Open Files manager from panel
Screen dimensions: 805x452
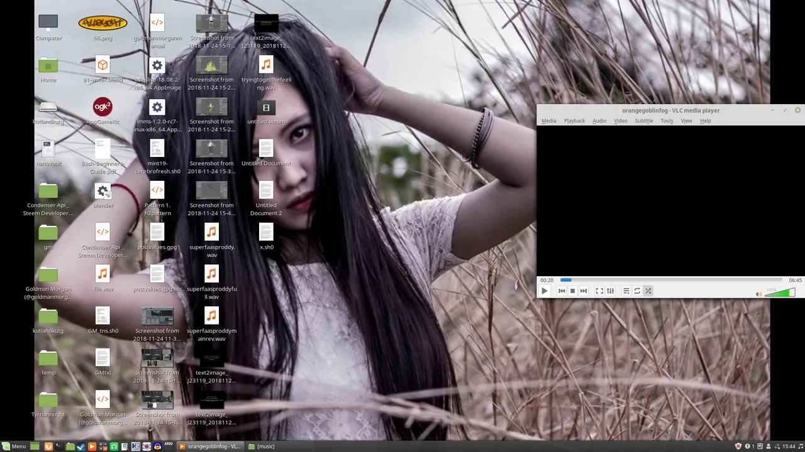click(70, 446)
